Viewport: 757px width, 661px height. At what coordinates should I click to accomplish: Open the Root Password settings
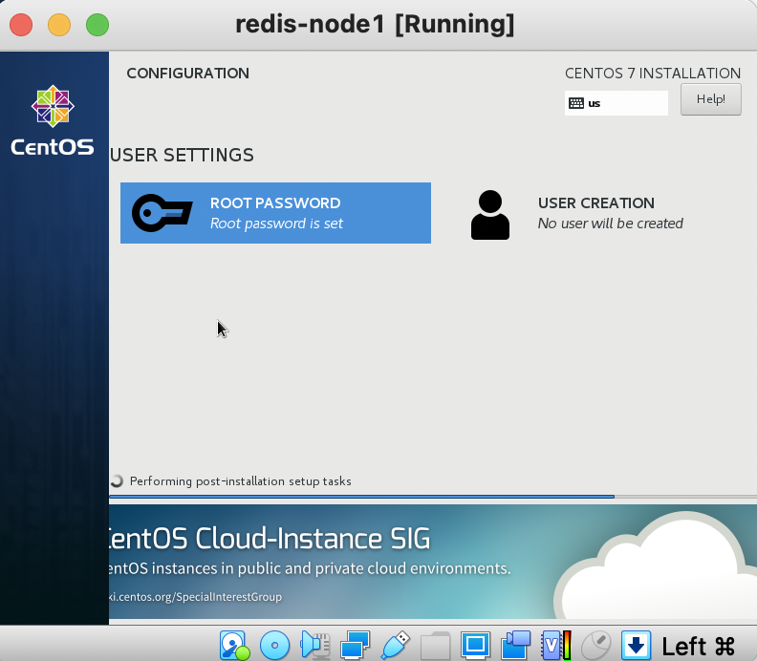point(275,213)
